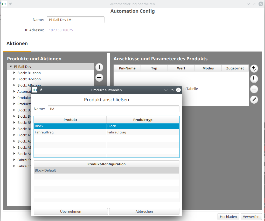Click the add parameter (plus 1) icon
Image resolution: width=265 pixels, height=221 pixels.
tap(254, 79)
